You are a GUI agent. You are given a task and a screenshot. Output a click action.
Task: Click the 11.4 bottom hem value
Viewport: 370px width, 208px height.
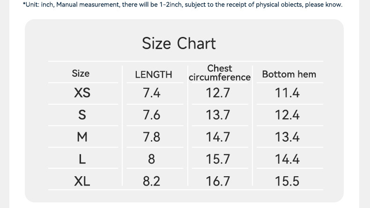287,93
